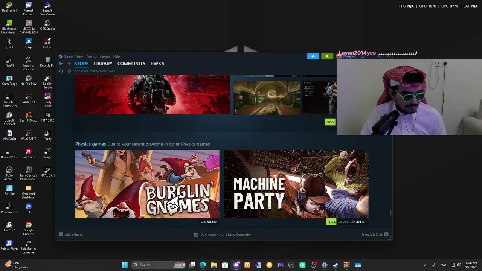
Task: Open the Help menu in Steam
Action: click(117, 56)
